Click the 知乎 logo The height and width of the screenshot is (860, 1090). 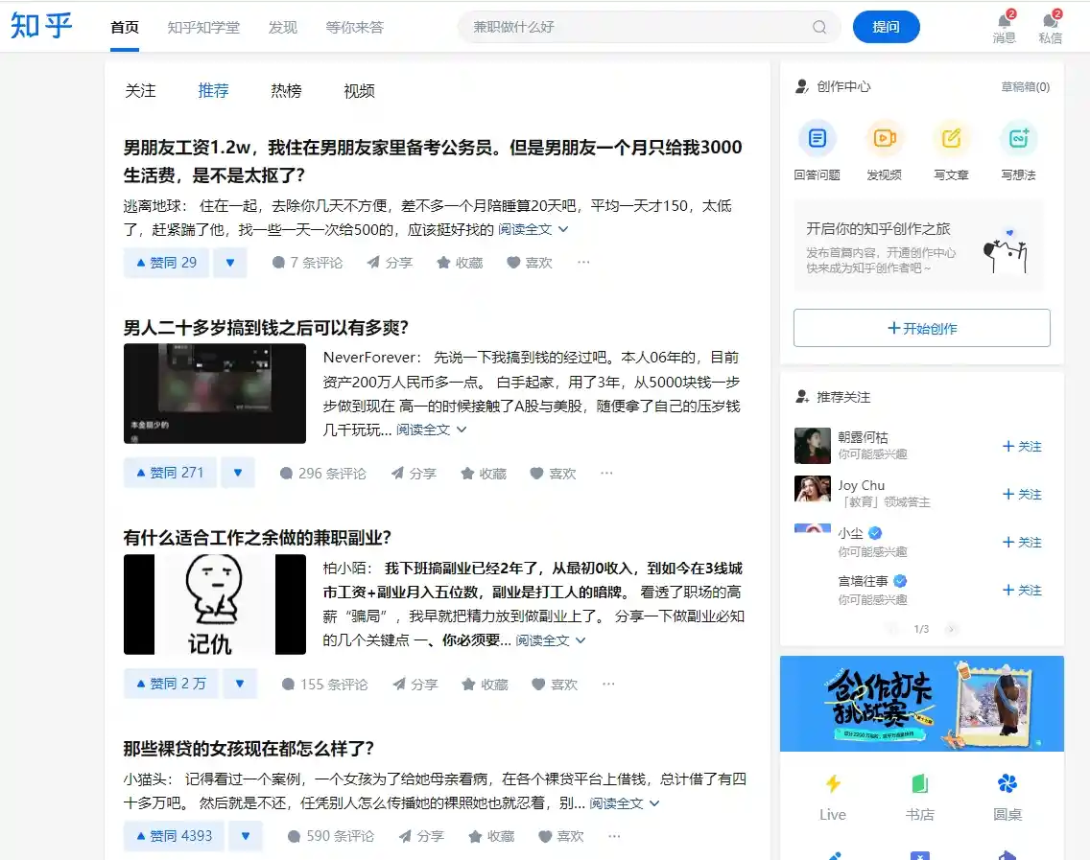pyautogui.click(x=41, y=27)
